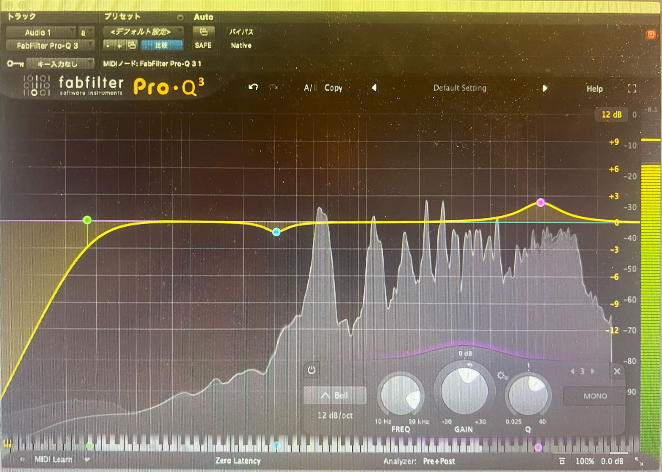Screen dimensions: 662x472
Task: Select the pink EQ band node
Action: click(x=540, y=203)
